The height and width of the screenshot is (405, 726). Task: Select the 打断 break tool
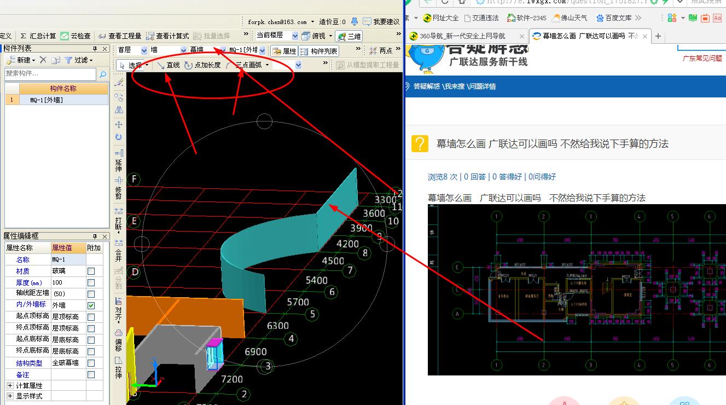(119, 221)
